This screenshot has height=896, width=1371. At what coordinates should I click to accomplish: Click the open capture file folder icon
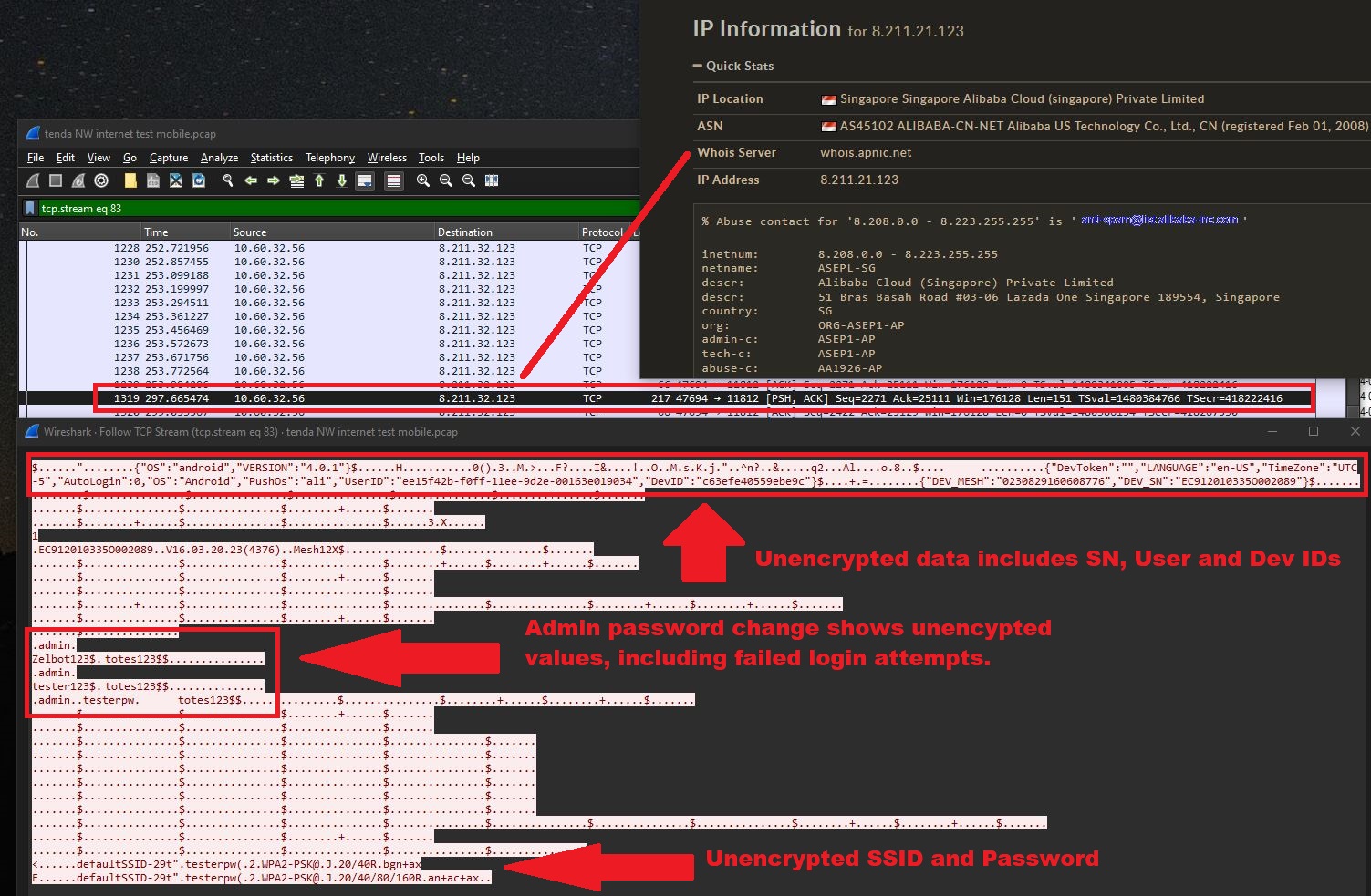pyautogui.click(x=130, y=180)
